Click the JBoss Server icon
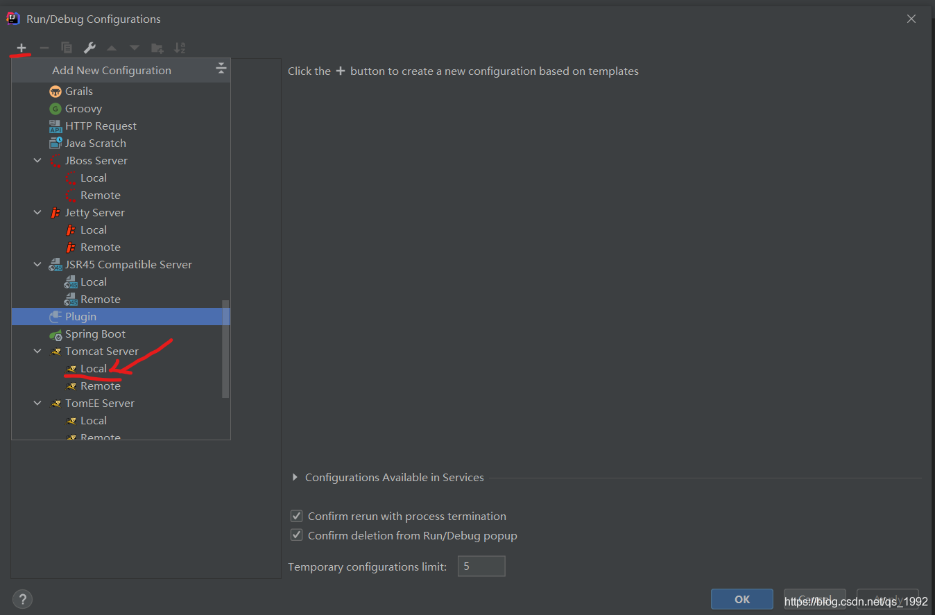 point(55,160)
